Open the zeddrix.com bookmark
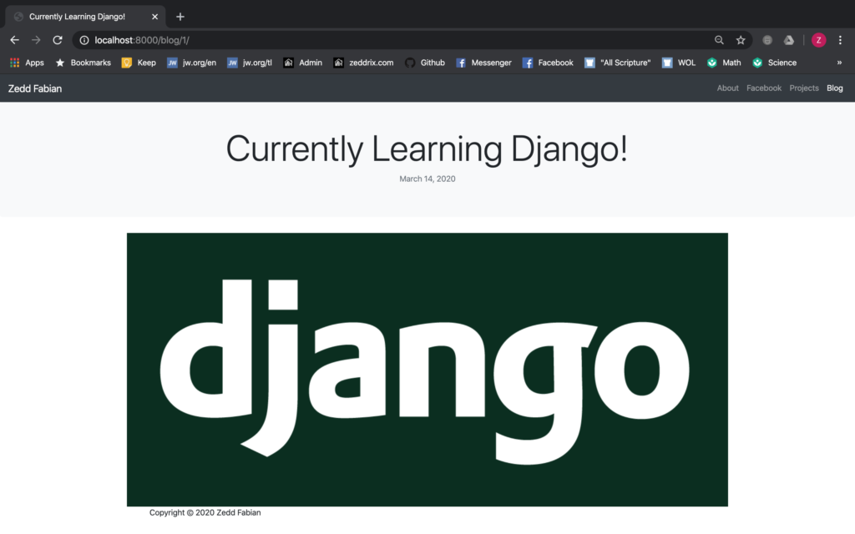Screen dimensions: 855x534 [364, 63]
